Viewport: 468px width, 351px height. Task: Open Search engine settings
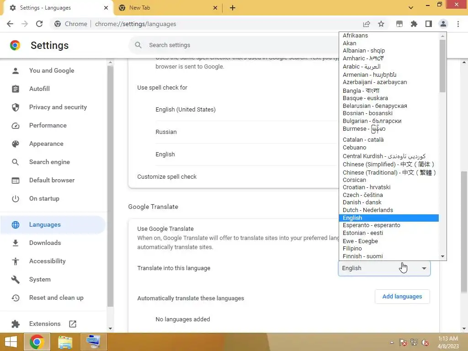tap(49, 162)
